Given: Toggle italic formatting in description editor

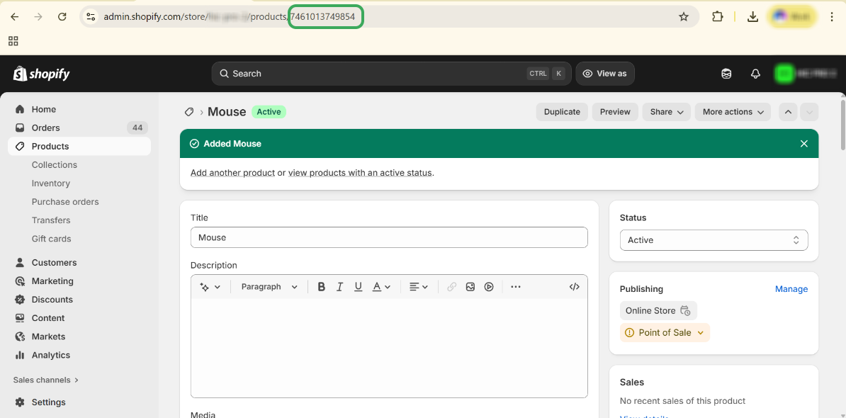Looking at the screenshot, I should click(340, 287).
